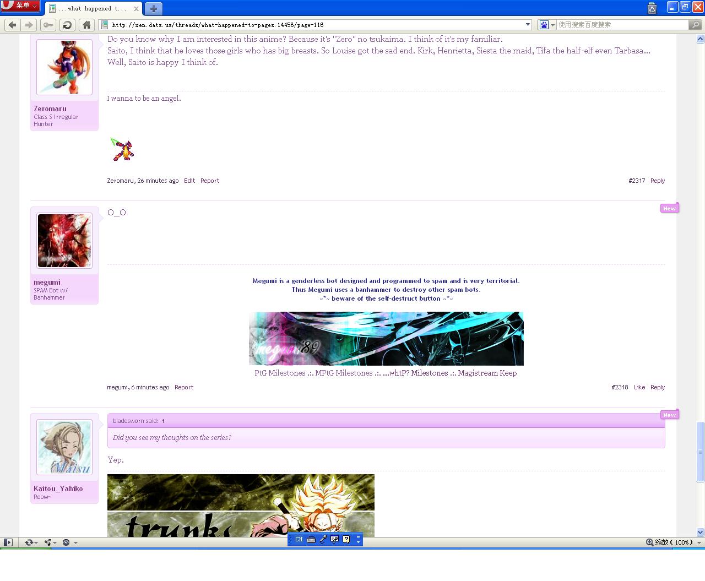The height and width of the screenshot is (581, 705).
Task: Open permalink #2318
Action: point(620,387)
